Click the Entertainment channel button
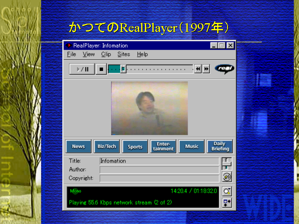299x224 pixels. click(163, 146)
